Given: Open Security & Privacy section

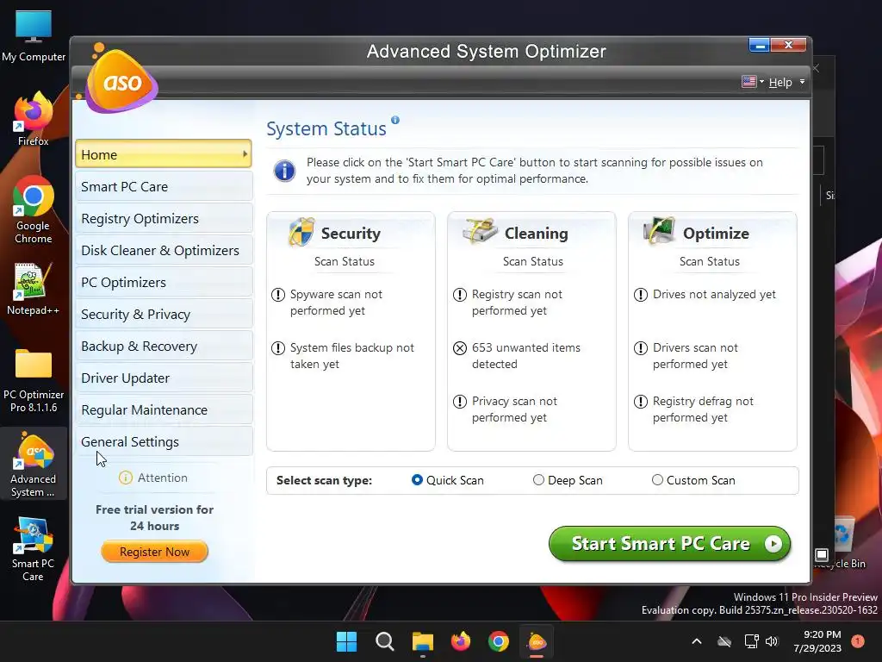Looking at the screenshot, I should pos(163,314).
